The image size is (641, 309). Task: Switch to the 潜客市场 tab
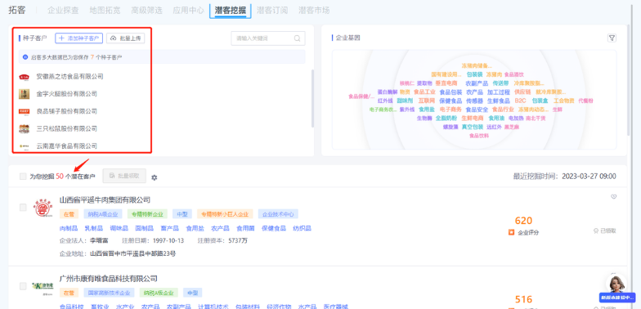coord(314,10)
